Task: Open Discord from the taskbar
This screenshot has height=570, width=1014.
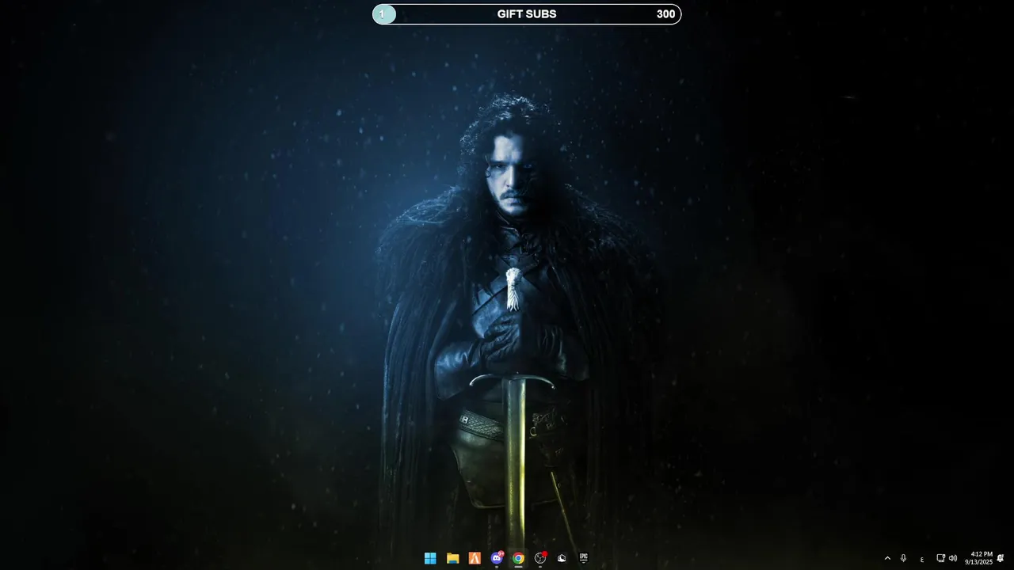Action: (x=497, y=558)
